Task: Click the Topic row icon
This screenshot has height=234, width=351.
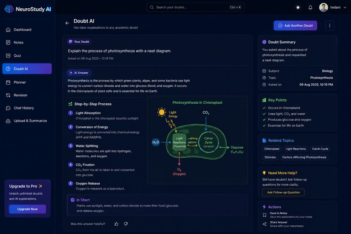Action: (x=264, y=78)
